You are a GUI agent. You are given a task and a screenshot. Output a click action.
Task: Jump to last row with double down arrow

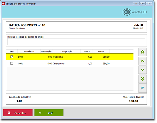coord(142,79)
